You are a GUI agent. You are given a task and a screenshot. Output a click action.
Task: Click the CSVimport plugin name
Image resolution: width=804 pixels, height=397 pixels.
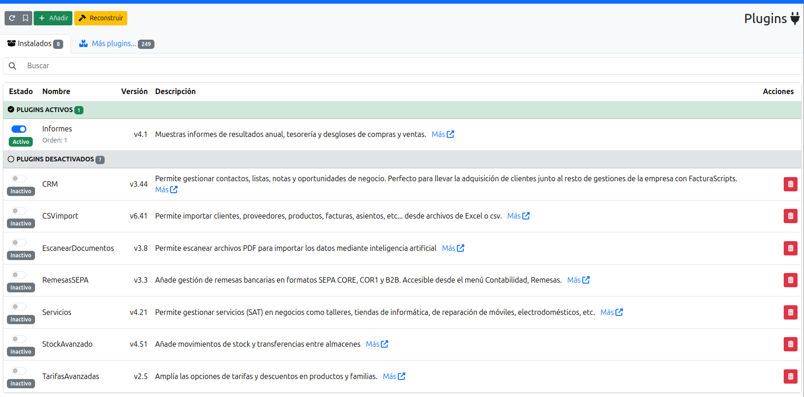click(x=60, y=216)
